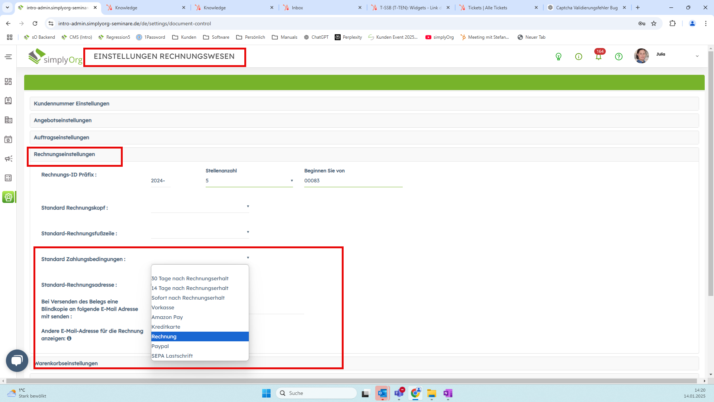Click the green settings gear sidebar icon
This screenshot has height=402, width=714.
point(8,197)
